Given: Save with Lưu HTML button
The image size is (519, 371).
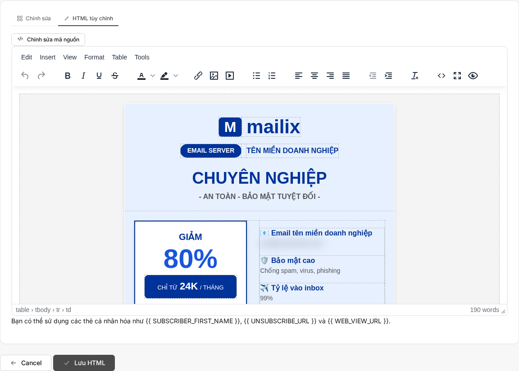Looking at the screenshot, I should click(x=84, y=363).
